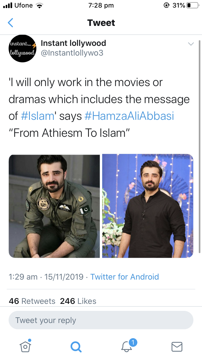Open the Home tab icon

(x=25, y=346)
